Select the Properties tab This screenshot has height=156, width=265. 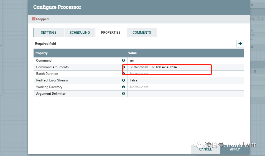(111, 33)
